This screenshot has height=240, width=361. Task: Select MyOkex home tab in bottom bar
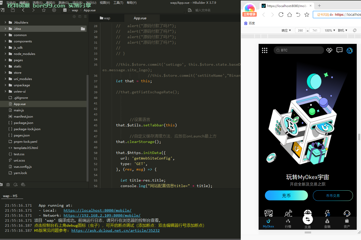coord(268,223)
